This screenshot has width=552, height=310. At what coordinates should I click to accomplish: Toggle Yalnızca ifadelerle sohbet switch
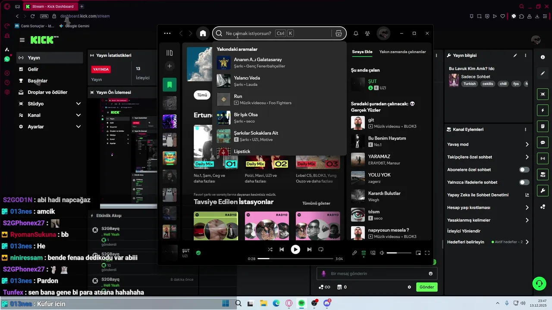pos(524,182)
